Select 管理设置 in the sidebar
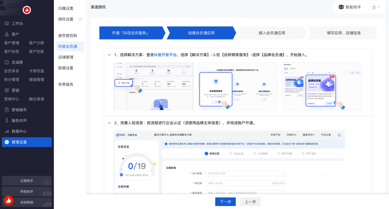This screenshot has width=389, height=209. coord(27,142)
